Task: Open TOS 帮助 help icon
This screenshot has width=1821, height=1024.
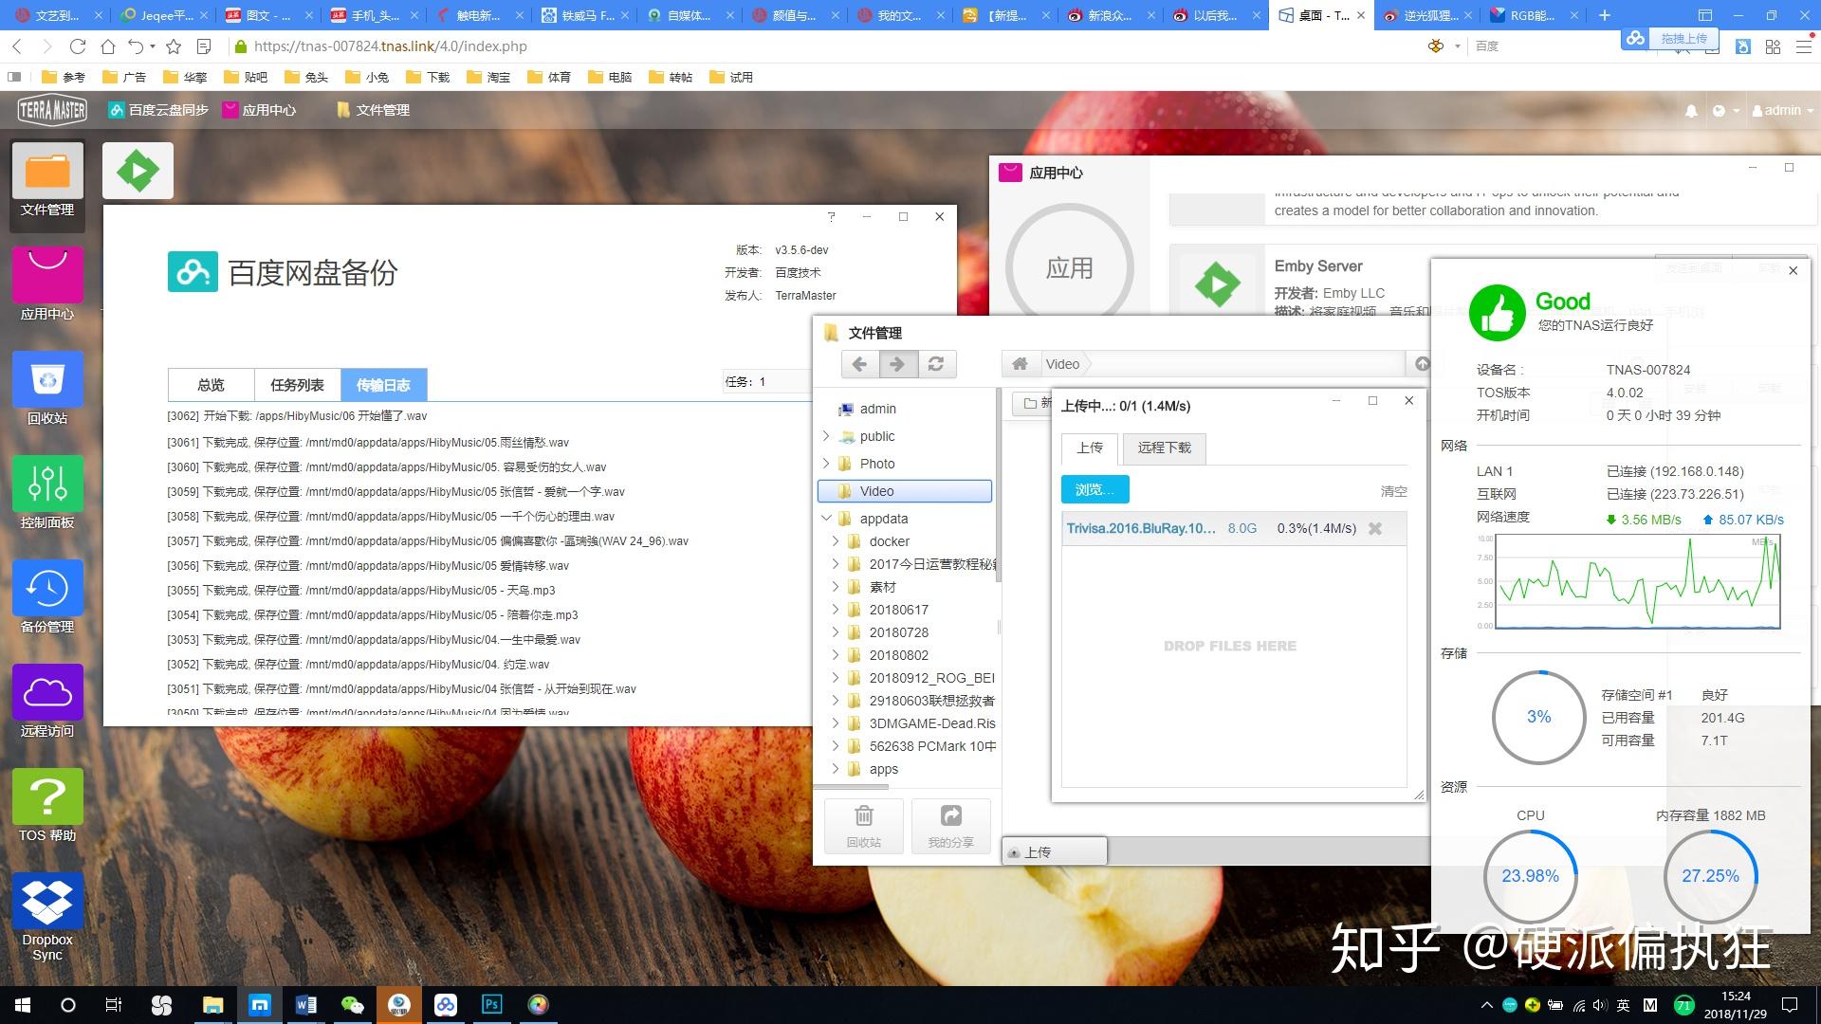Action: point(47,797)
